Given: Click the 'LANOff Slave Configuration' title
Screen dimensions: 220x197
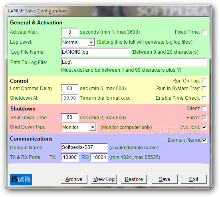Looking at the screenshot, I should pos(37,11).
